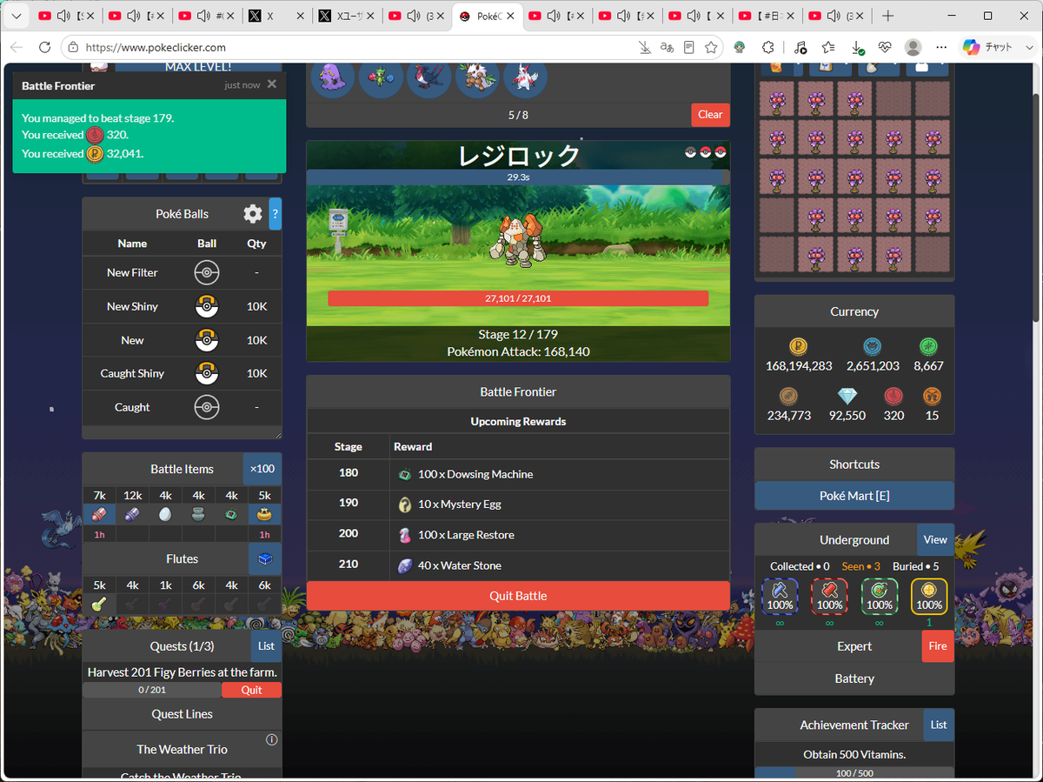This screenshot has width=1043, height=782.
Task: Reload the page with refresh icon
Action: [x=44, y=47]
